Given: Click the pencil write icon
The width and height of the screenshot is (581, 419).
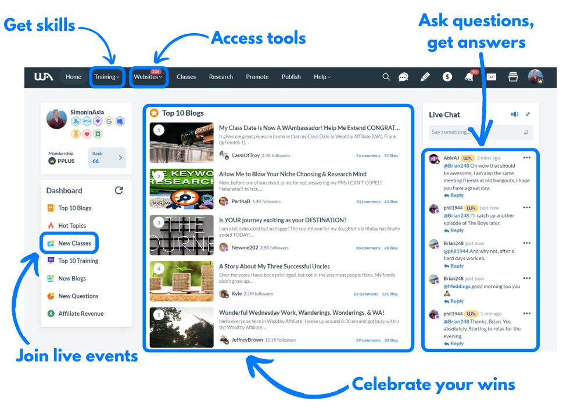Looking at the screenshot, I should click(x=425, y=77).
